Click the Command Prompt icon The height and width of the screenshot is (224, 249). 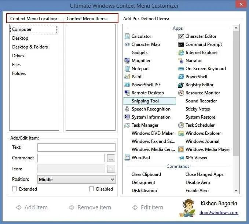pos(181,45)
